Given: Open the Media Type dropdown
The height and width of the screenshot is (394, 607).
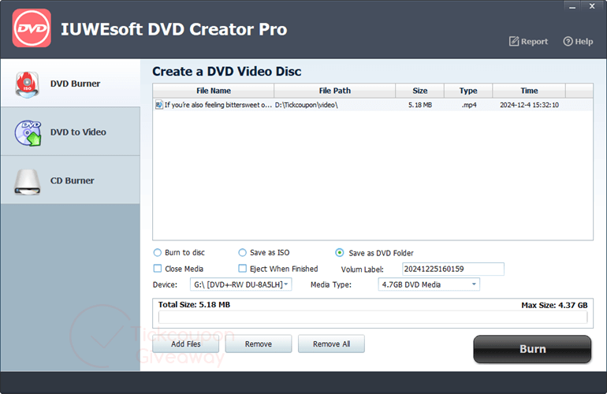Looking at the screenshot, I should click(x=429, y=284).
